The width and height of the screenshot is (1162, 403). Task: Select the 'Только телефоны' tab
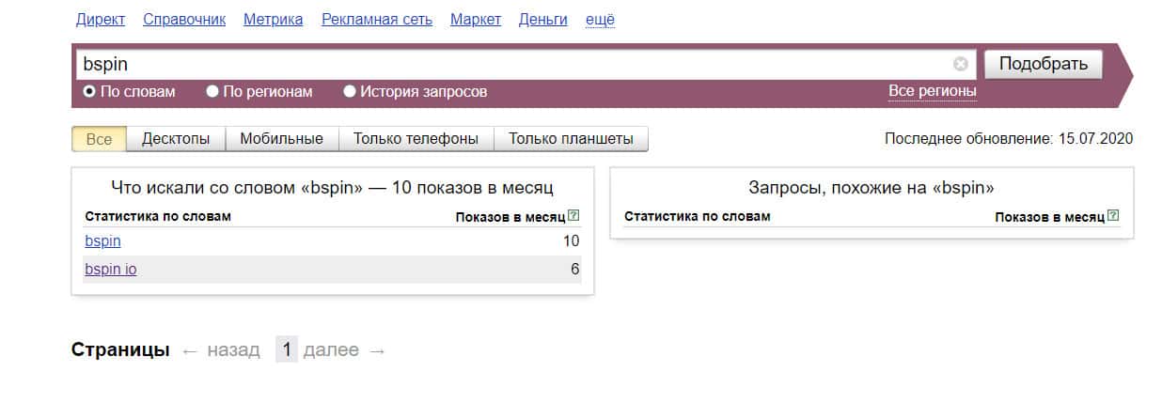point(416,139)
